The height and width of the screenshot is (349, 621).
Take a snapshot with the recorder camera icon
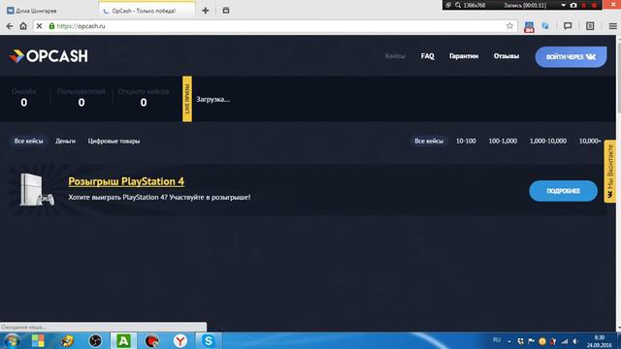coord(573,5)
